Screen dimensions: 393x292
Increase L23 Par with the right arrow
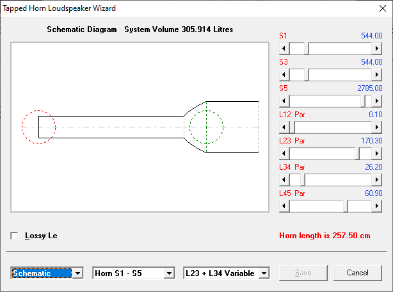377,154
